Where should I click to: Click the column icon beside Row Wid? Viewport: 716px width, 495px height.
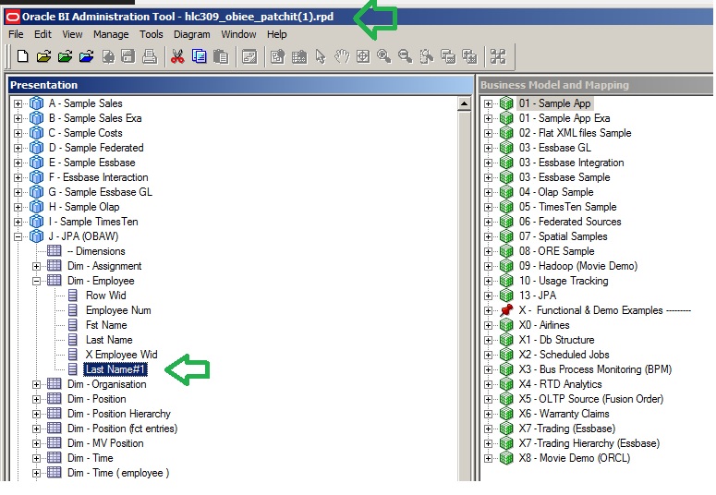73,295
